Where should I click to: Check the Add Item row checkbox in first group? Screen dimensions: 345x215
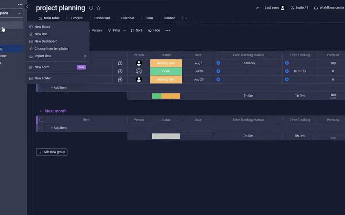click(41, 88)
